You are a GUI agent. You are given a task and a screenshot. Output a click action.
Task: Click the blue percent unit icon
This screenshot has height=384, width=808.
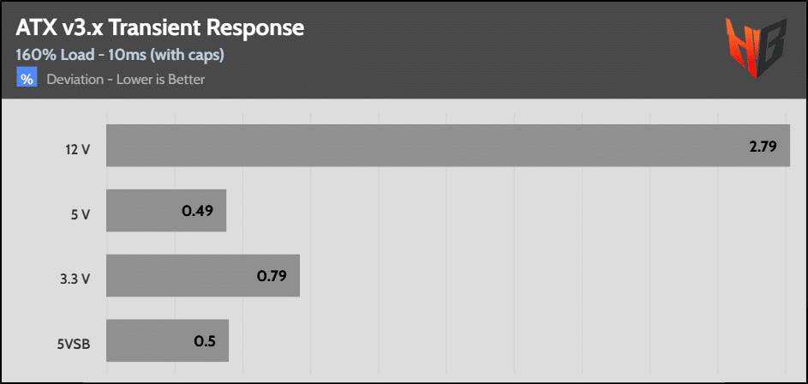(27, 79)
